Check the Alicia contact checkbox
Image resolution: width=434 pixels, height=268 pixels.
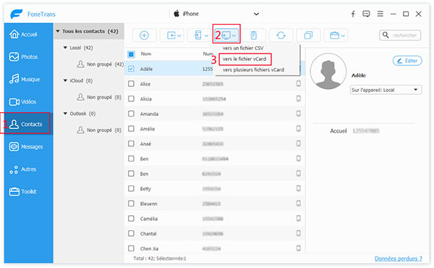pyautogui.click(x=131, y=99)
